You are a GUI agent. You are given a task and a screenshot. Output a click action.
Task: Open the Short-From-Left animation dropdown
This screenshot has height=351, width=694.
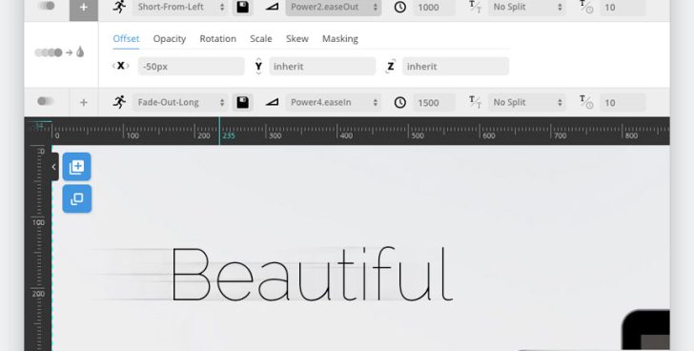coord(180,7)
